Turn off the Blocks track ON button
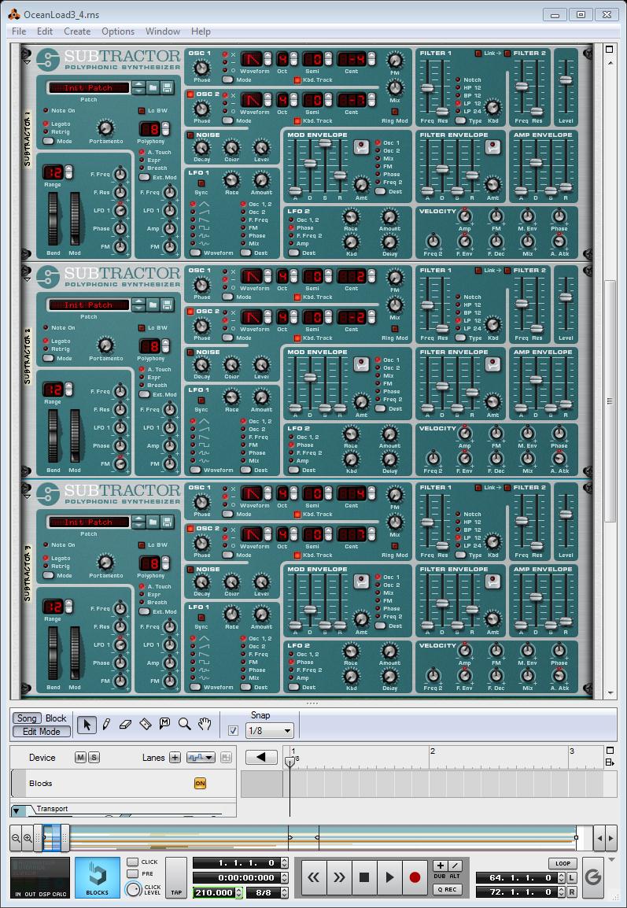 pyautogui.click(x=200, y=784)
